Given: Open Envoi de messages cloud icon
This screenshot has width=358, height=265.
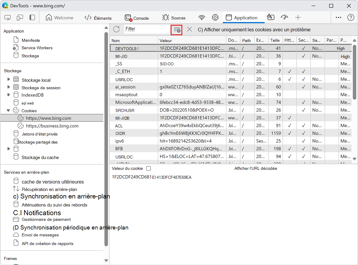Looking at the screenshot, I should (16, 235).
